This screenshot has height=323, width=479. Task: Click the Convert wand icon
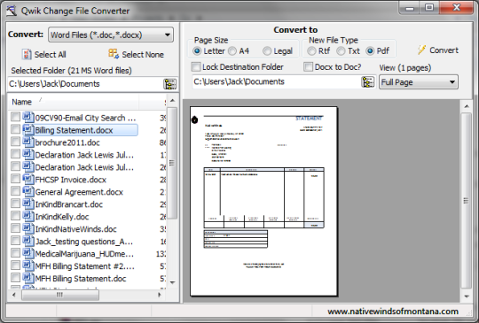point(421,50)
